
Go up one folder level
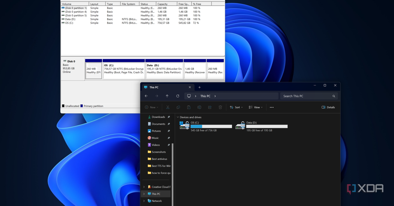167,96
